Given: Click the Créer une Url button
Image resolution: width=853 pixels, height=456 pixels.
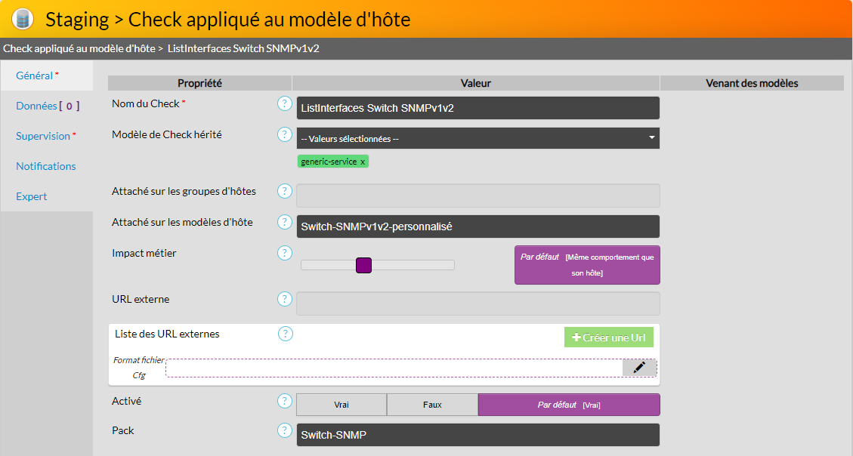Looking at the screenshot, I should tap(608, 337).
